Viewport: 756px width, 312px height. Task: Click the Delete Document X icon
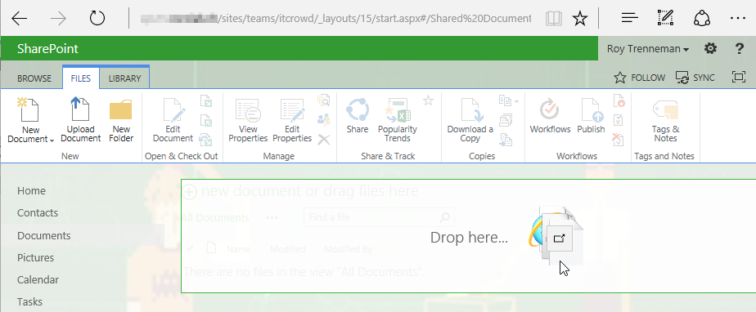323,139
